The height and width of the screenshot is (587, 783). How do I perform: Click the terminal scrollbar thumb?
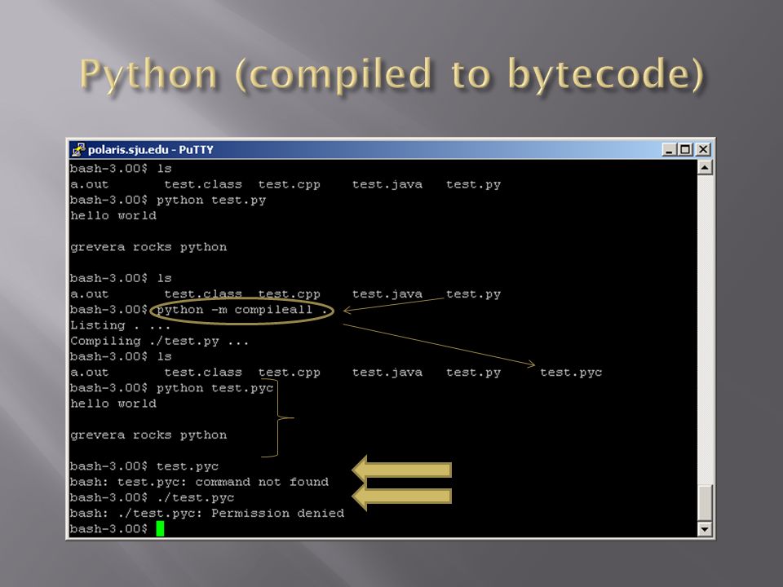(704, 503)
